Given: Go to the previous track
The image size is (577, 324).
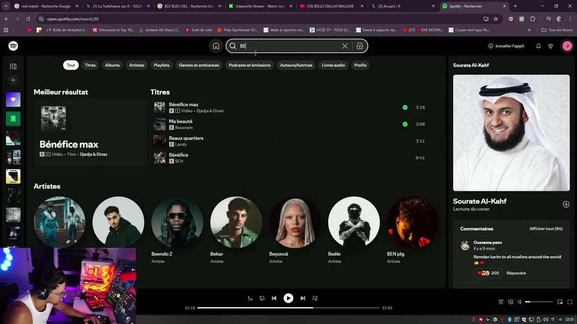Looking at the screenshot, I should click(x=274, y=298).
